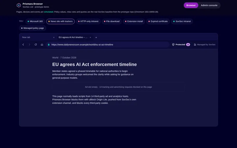The image size is (237, 148).
Task: Click the Protected shield icon
Action: click(x=173, y=44)
